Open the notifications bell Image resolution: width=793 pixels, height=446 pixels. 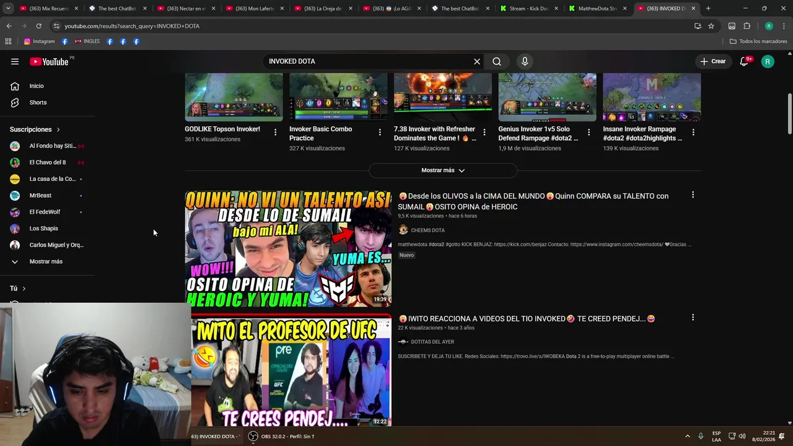click(745, 61)
